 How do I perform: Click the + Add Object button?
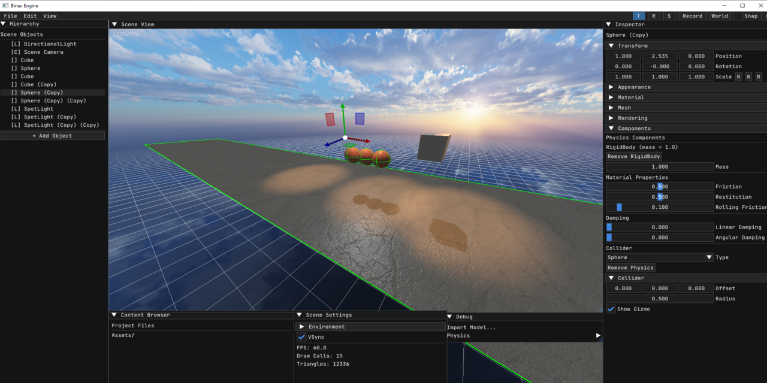pos(53,136)
